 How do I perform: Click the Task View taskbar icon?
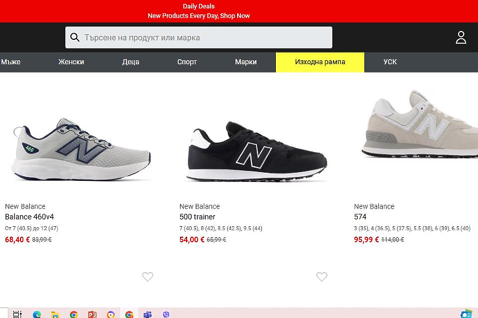pyautogui.click(x=17, y=314)
